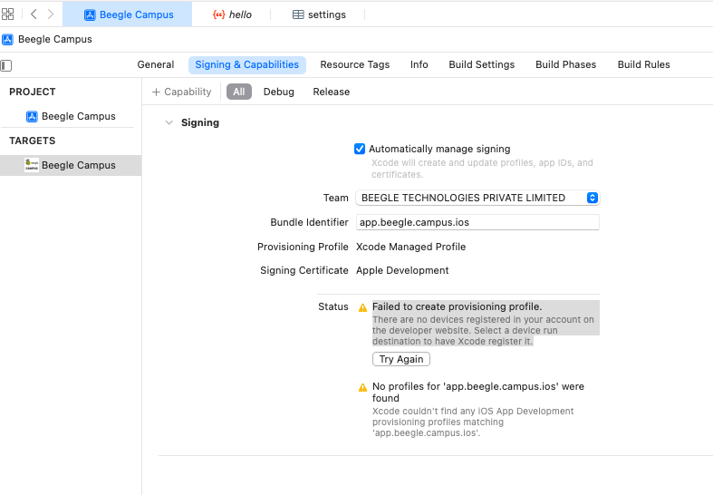Open the settings file tab

[x=319, y=15]
